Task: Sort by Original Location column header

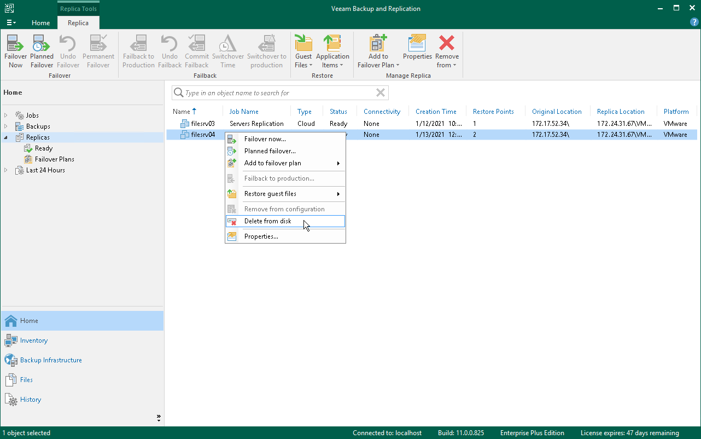Action: [x=557, y=112]
